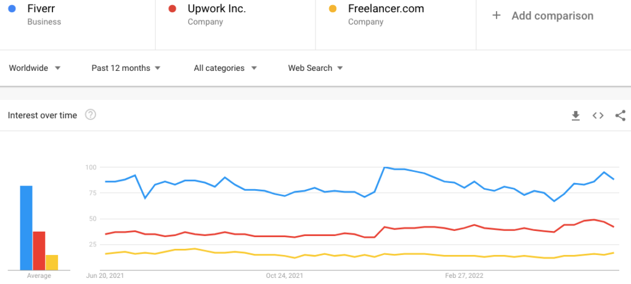Download the Interest over time data
The image size is (631, 284).
[576, 115]
